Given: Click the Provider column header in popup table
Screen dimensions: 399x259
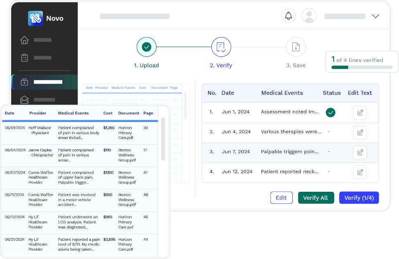Looking at the screenshot, I should coord(38,113).
